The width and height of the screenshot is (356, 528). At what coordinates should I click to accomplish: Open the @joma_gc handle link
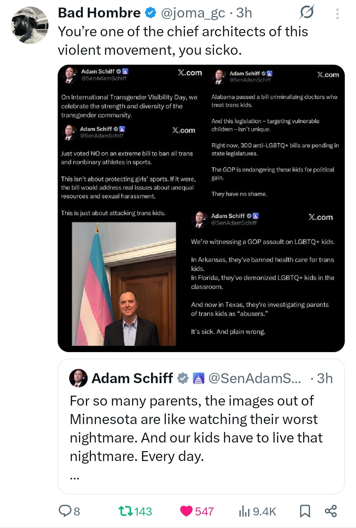(193, 13)
